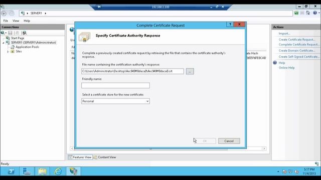Select SERVER1 (SERVER1\Administrator) in the tree
321x180 pixels.
tap(34, 42)
